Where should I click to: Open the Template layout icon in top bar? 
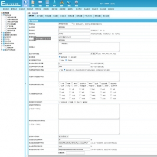47,3
